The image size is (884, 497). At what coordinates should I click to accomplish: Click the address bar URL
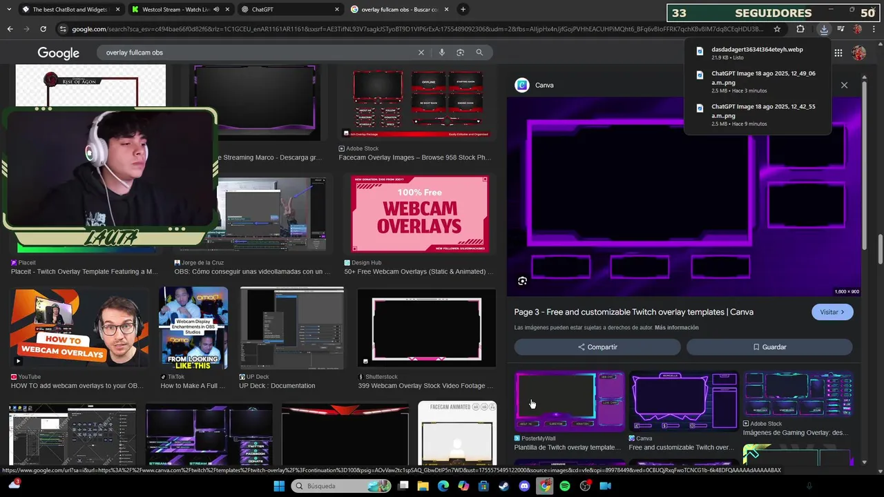pos(418,29)
